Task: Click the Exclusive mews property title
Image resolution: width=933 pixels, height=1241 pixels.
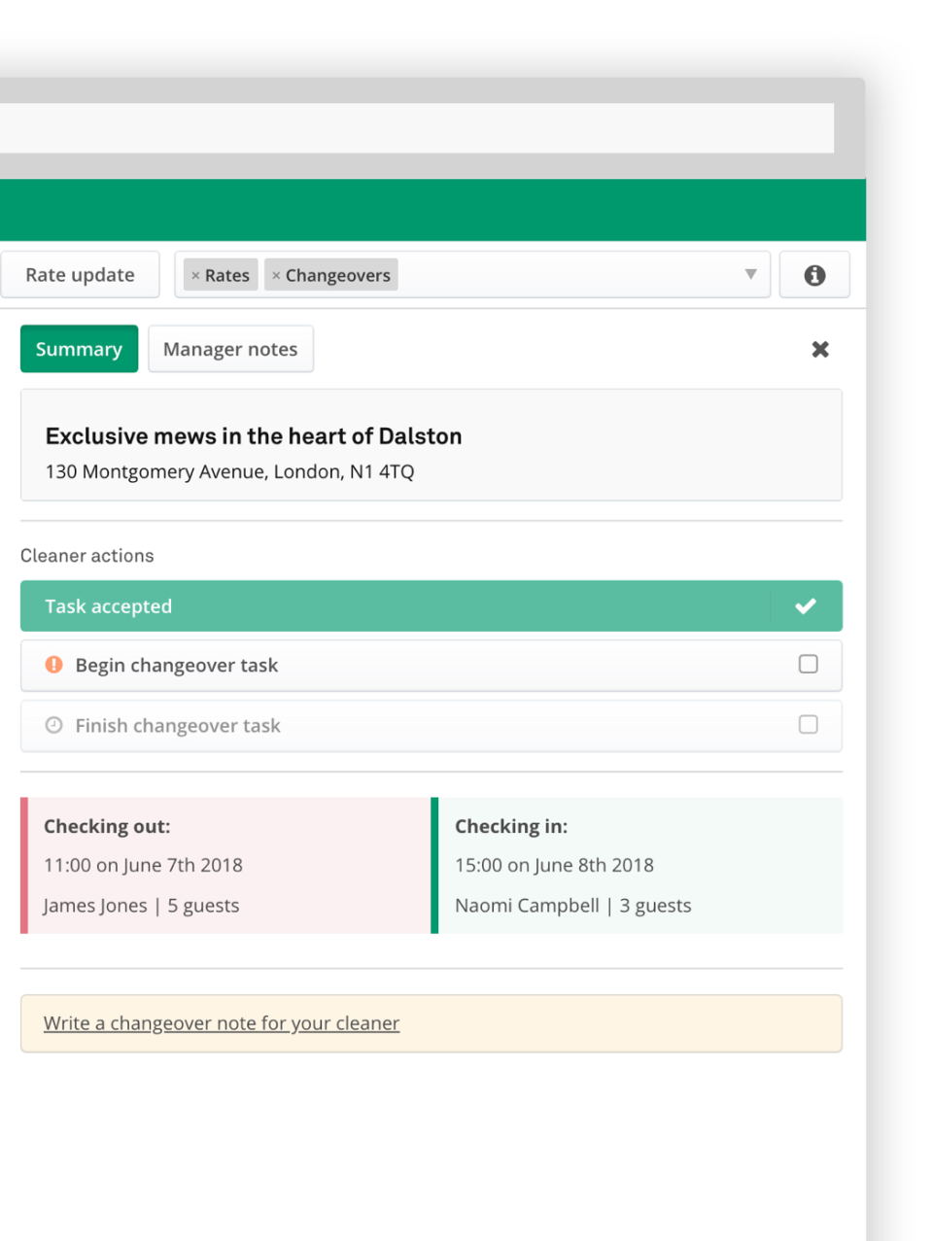Action: pos(254,436)
